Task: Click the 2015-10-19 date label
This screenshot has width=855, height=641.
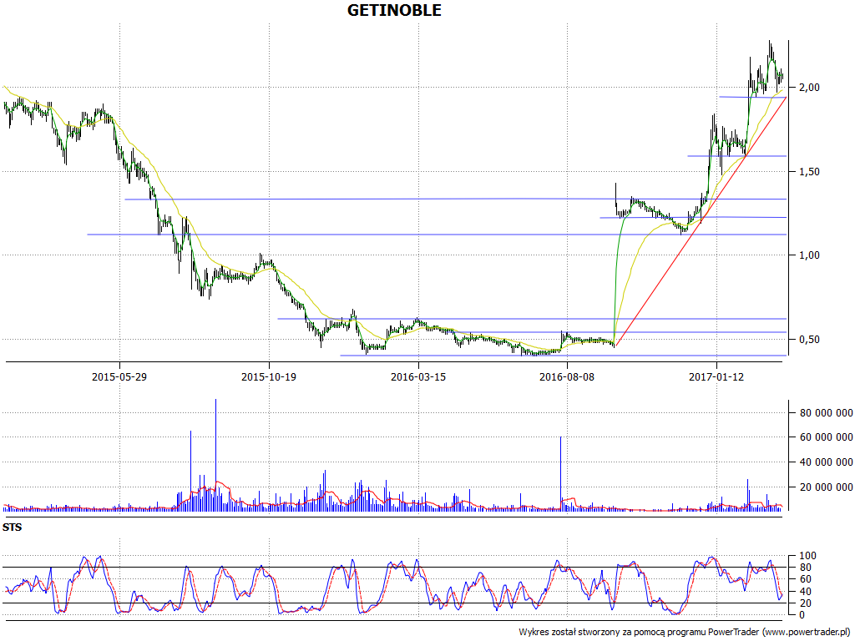Action: point(269,377)
